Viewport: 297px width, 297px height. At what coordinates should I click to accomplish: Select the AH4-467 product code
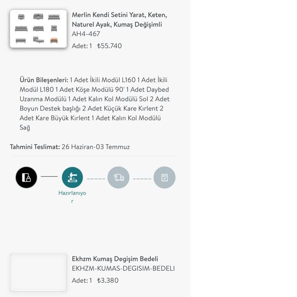point(86,34)
